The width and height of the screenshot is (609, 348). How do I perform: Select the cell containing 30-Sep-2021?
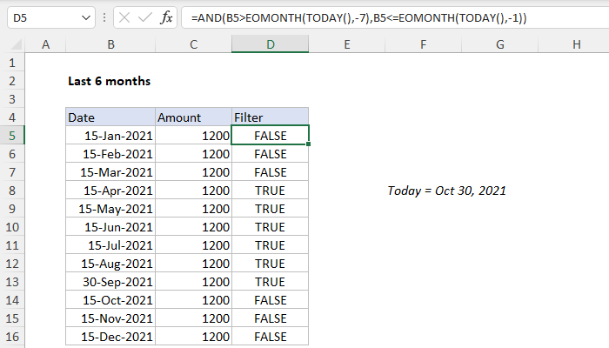pos(110,281)
